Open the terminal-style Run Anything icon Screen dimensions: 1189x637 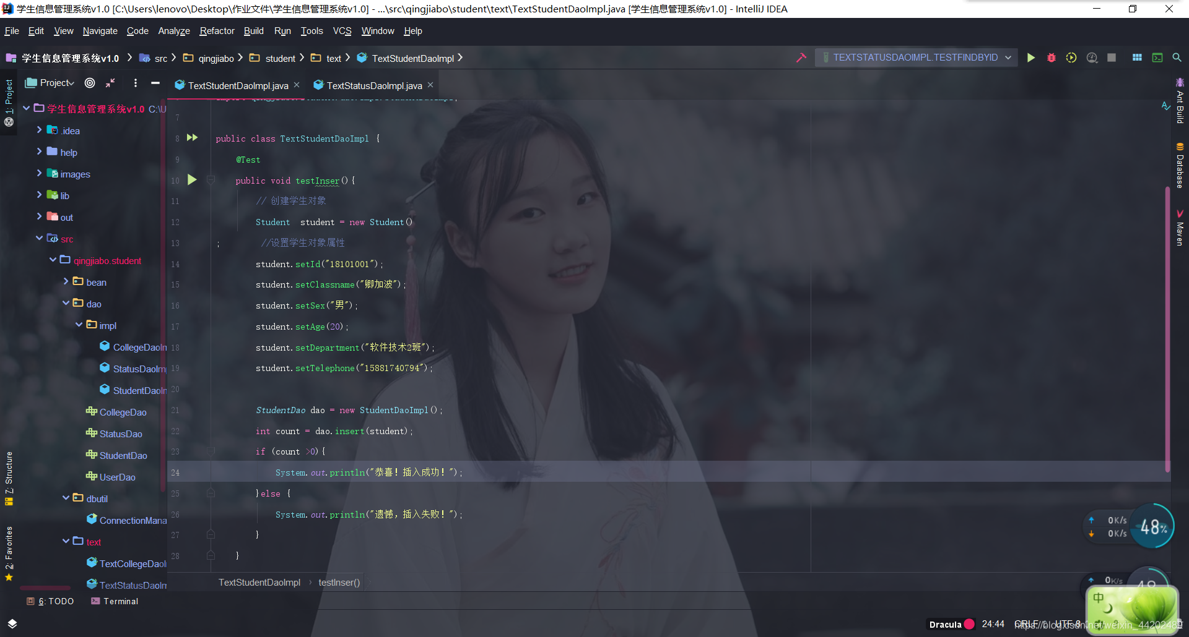[1157, 58]
